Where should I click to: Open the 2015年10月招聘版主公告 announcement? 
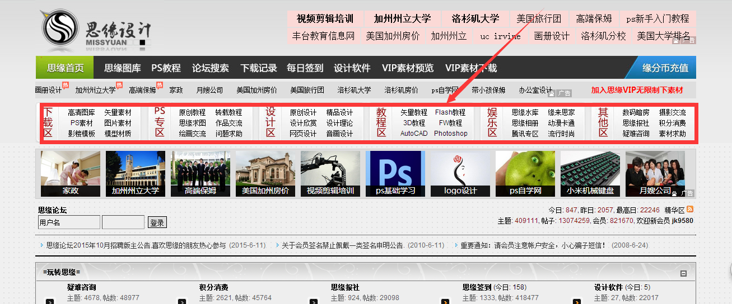click(x=136, y=245)
